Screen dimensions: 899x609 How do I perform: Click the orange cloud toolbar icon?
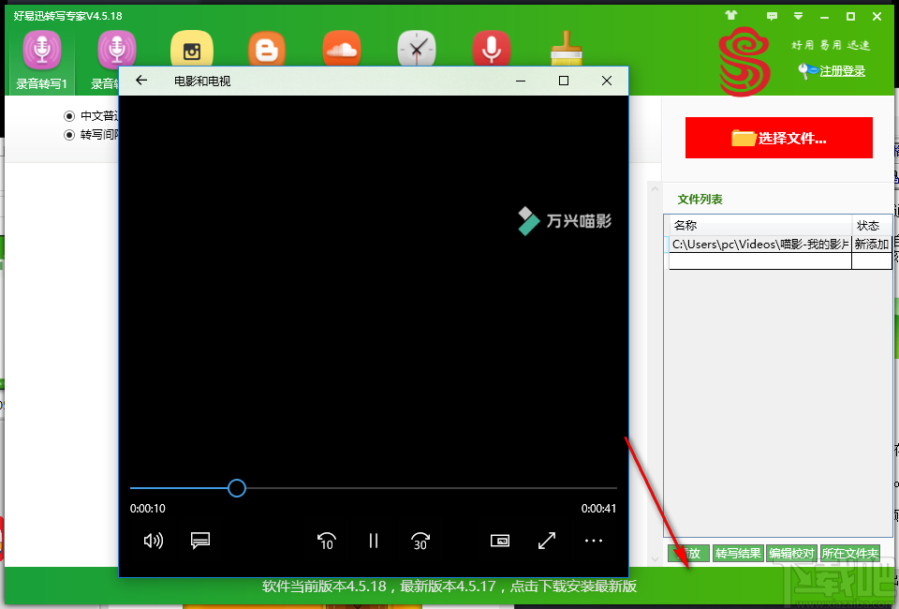342,50
